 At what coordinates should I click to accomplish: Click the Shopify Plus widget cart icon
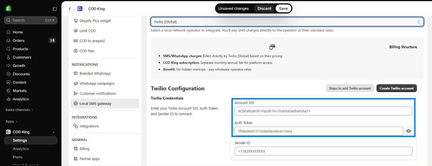[x=76, y=21]
